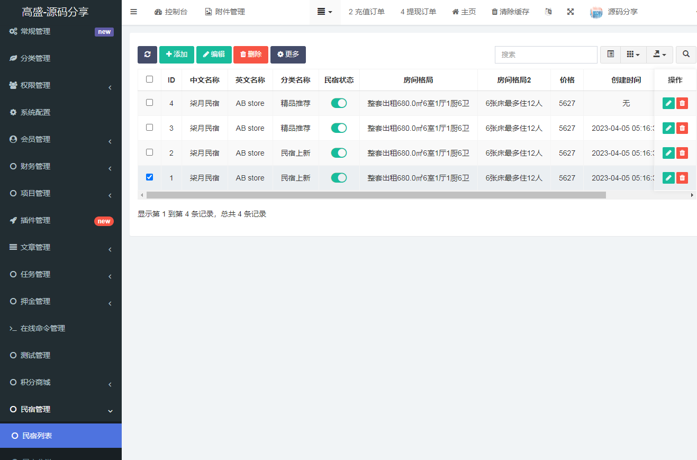Click the search magnifier icon button
Image resolution: width=697 pixels, height=460 pixels.
686,55
